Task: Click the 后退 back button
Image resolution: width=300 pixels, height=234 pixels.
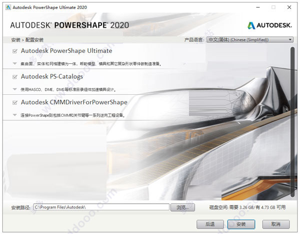Action: pos(210,224)
